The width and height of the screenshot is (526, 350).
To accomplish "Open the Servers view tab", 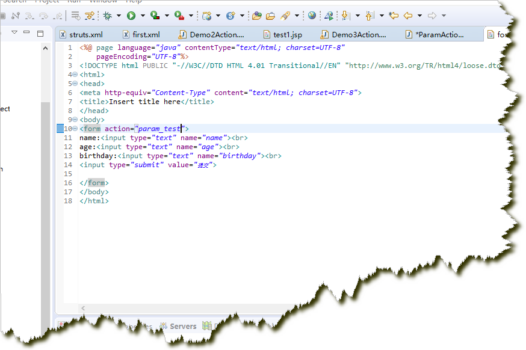I will [178, 326].
